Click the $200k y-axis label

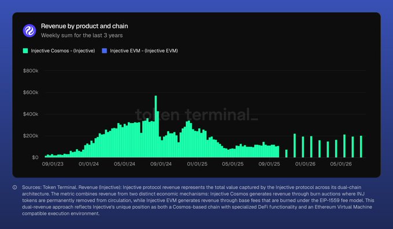click(31, 136)
